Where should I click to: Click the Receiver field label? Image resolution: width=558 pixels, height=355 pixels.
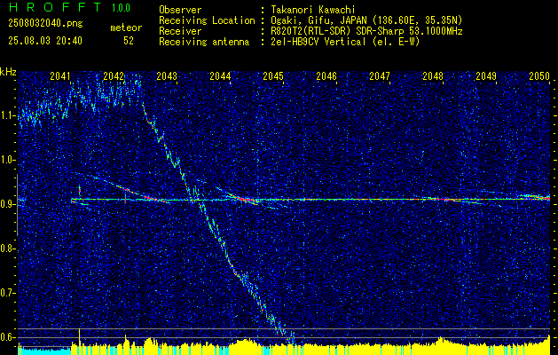[180, 31]
